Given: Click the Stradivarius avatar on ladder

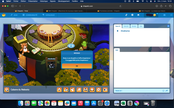Looking at the screenshot, I should 52,64.
